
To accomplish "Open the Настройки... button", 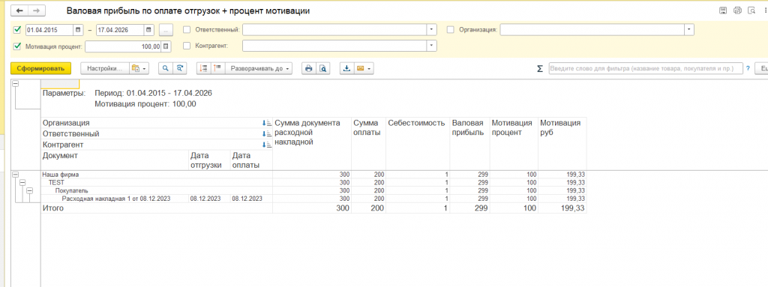I will (104, 69).
